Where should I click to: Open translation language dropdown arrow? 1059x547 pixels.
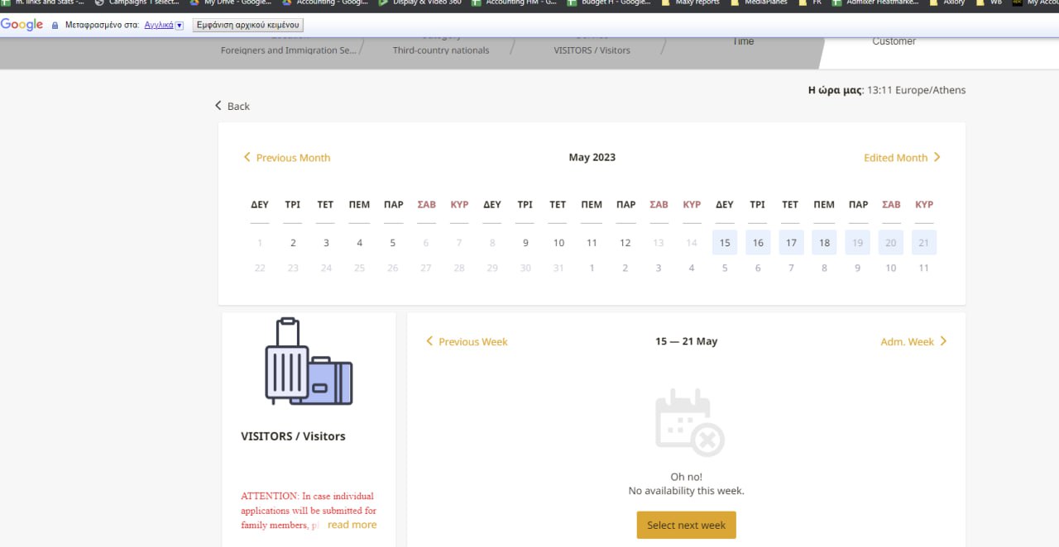point(180,26)
